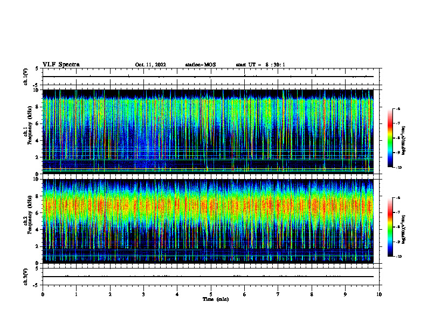Click the time axis tick label "0"

(x=43, y=294)
